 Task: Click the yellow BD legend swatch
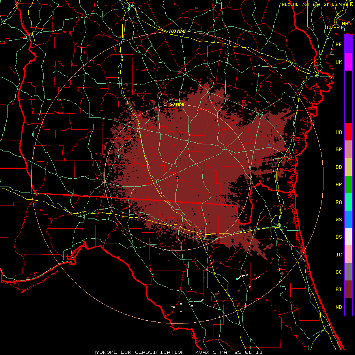(x=348, y=167)
